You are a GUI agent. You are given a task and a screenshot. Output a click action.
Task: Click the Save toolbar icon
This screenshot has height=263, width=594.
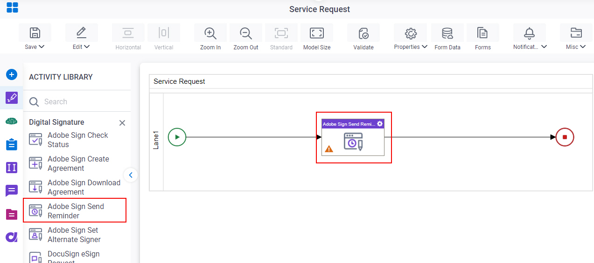click(x=35, y=33)
